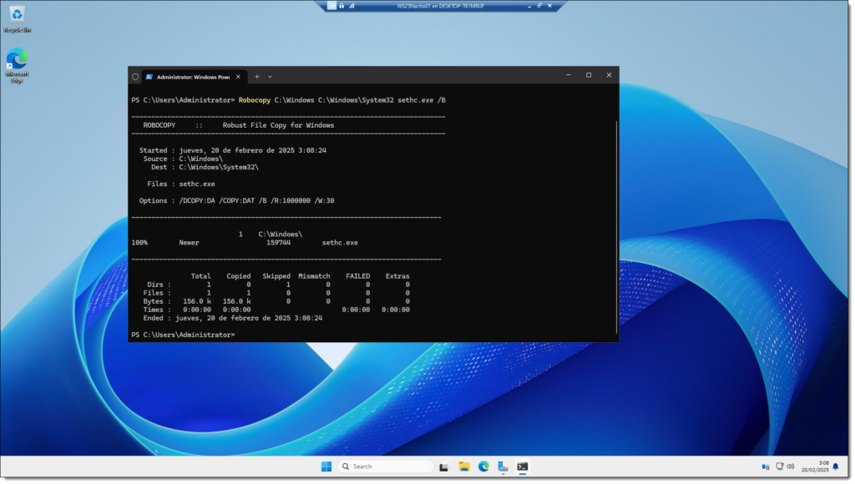Click the Terminal icon in taskbar
Screen dimensions: 855x484
click(523, 466)
